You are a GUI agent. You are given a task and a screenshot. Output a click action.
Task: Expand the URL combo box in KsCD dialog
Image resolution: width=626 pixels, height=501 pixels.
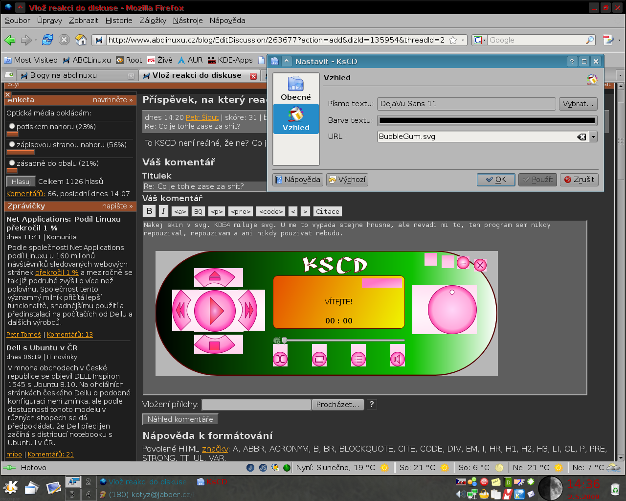(593, 137)
